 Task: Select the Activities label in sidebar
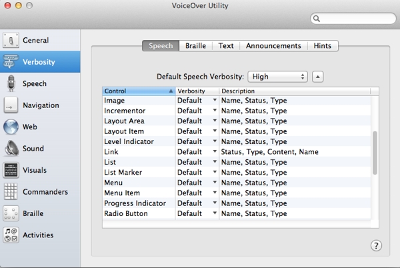click(38, 235)
